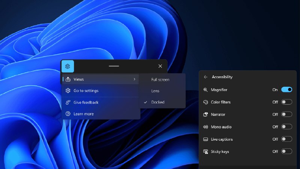300x169 pixels.
Task: Click the Off status beside Sticky keys
Action: [x=275, y=151]
